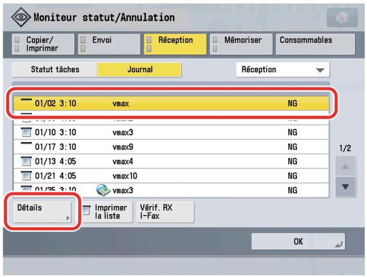Click the document icon on 01/13 row
Image resolution: width=367 pixels, height=277 pixels.
click(26, 161)
